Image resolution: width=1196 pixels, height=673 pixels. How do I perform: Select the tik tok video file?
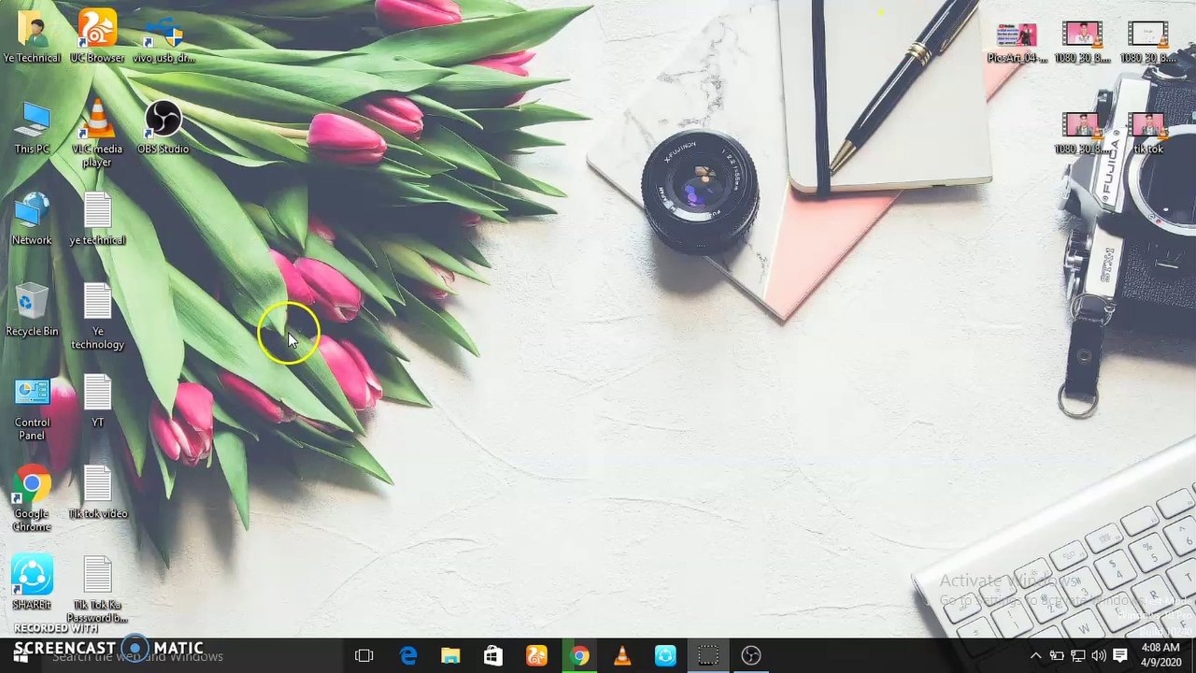[1148, 134]
